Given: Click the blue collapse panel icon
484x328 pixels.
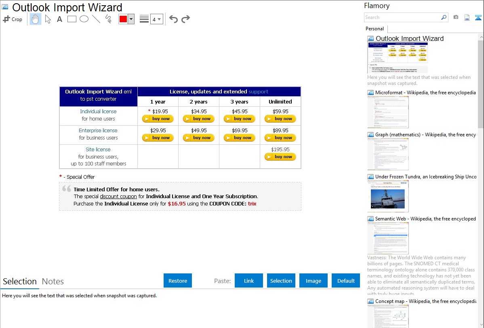Looking at the screenshot, I should (x=478, y=17).
